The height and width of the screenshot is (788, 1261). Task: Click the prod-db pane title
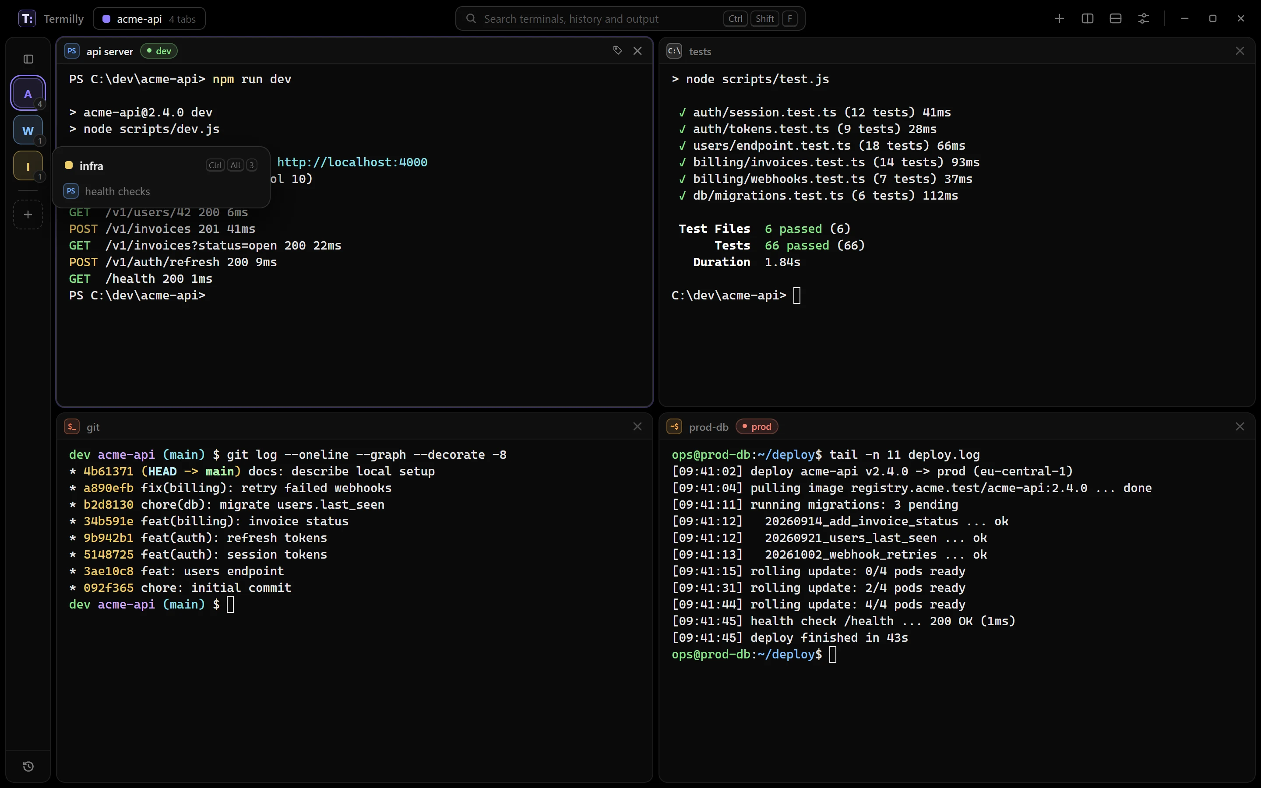coord(709,427)
